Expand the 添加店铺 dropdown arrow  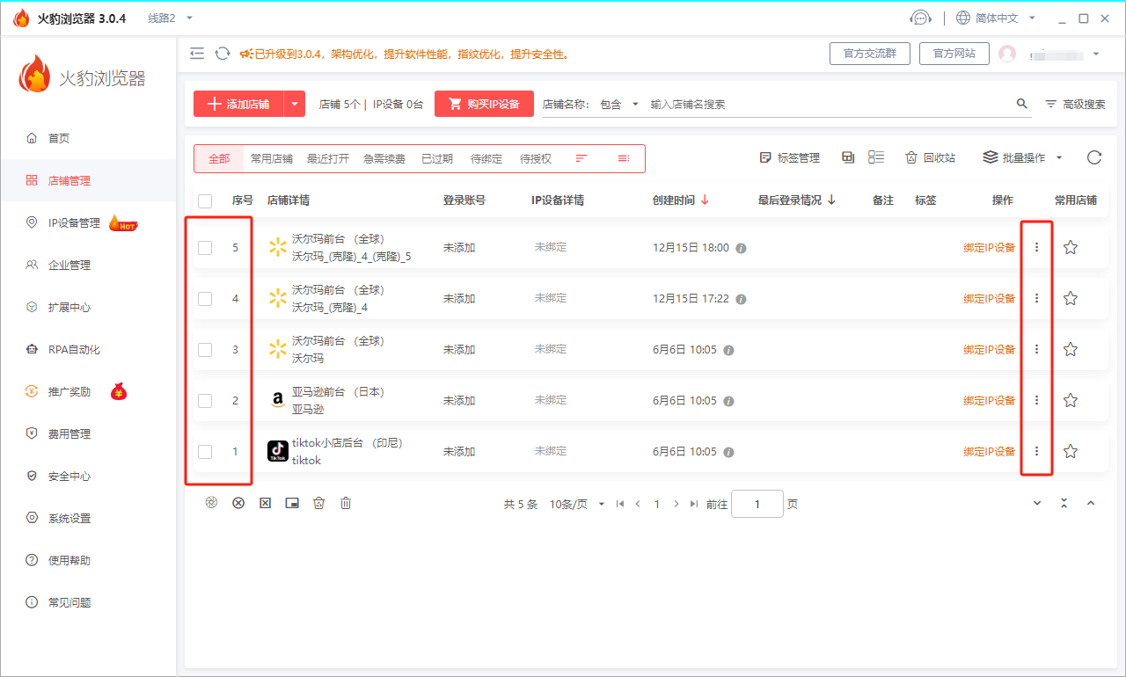295,104
